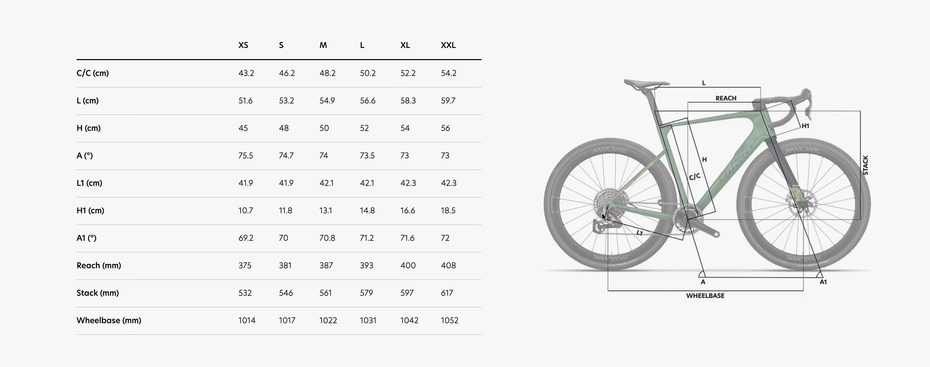
Task: Click the L1 chainstay label on the diagram
Action: tap(639, 233)
